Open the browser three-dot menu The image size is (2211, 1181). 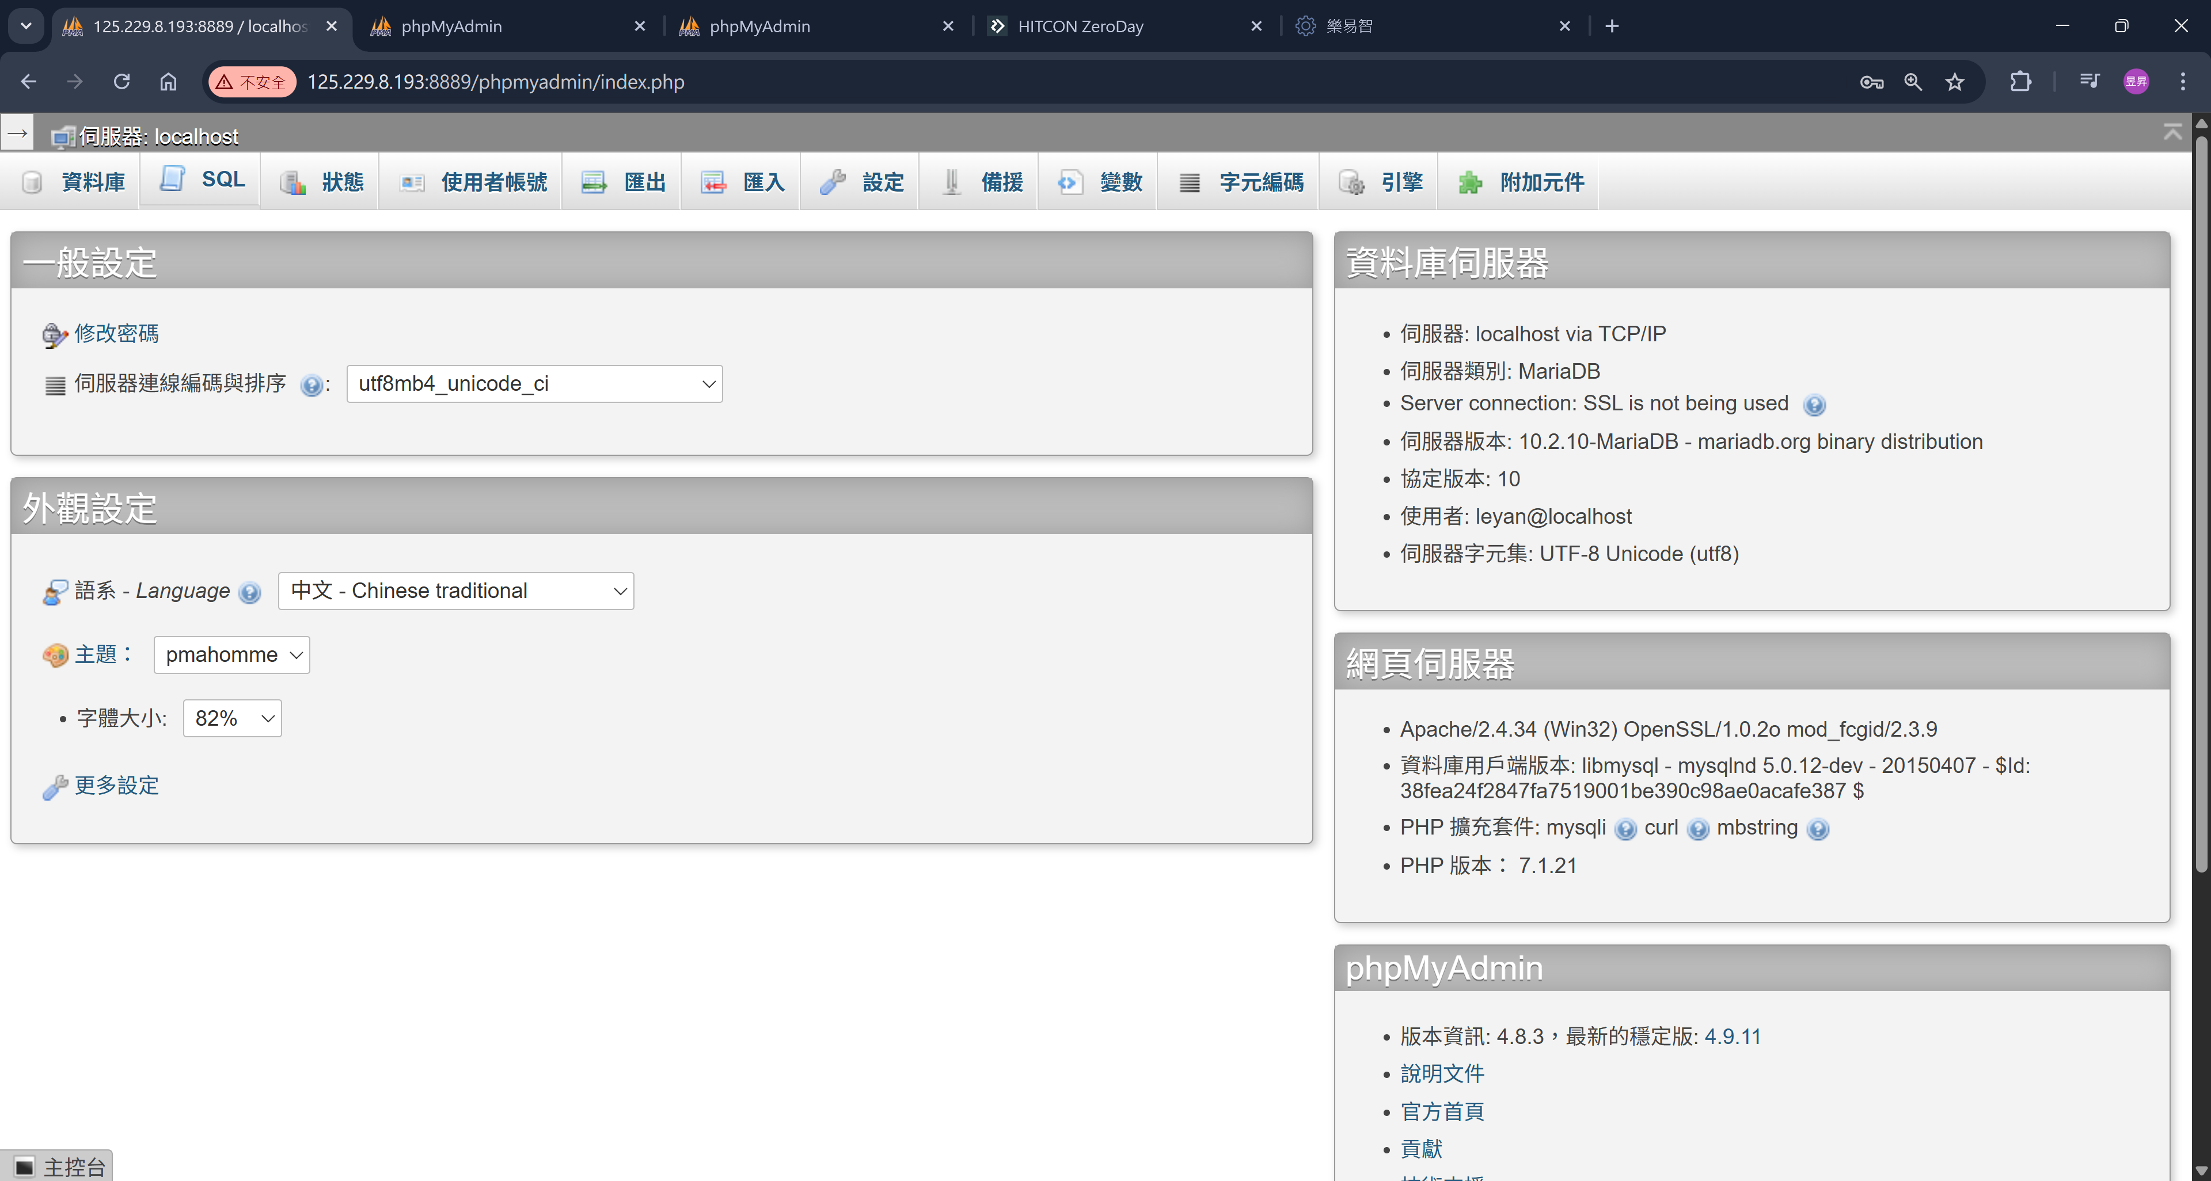pos(2183,82)
